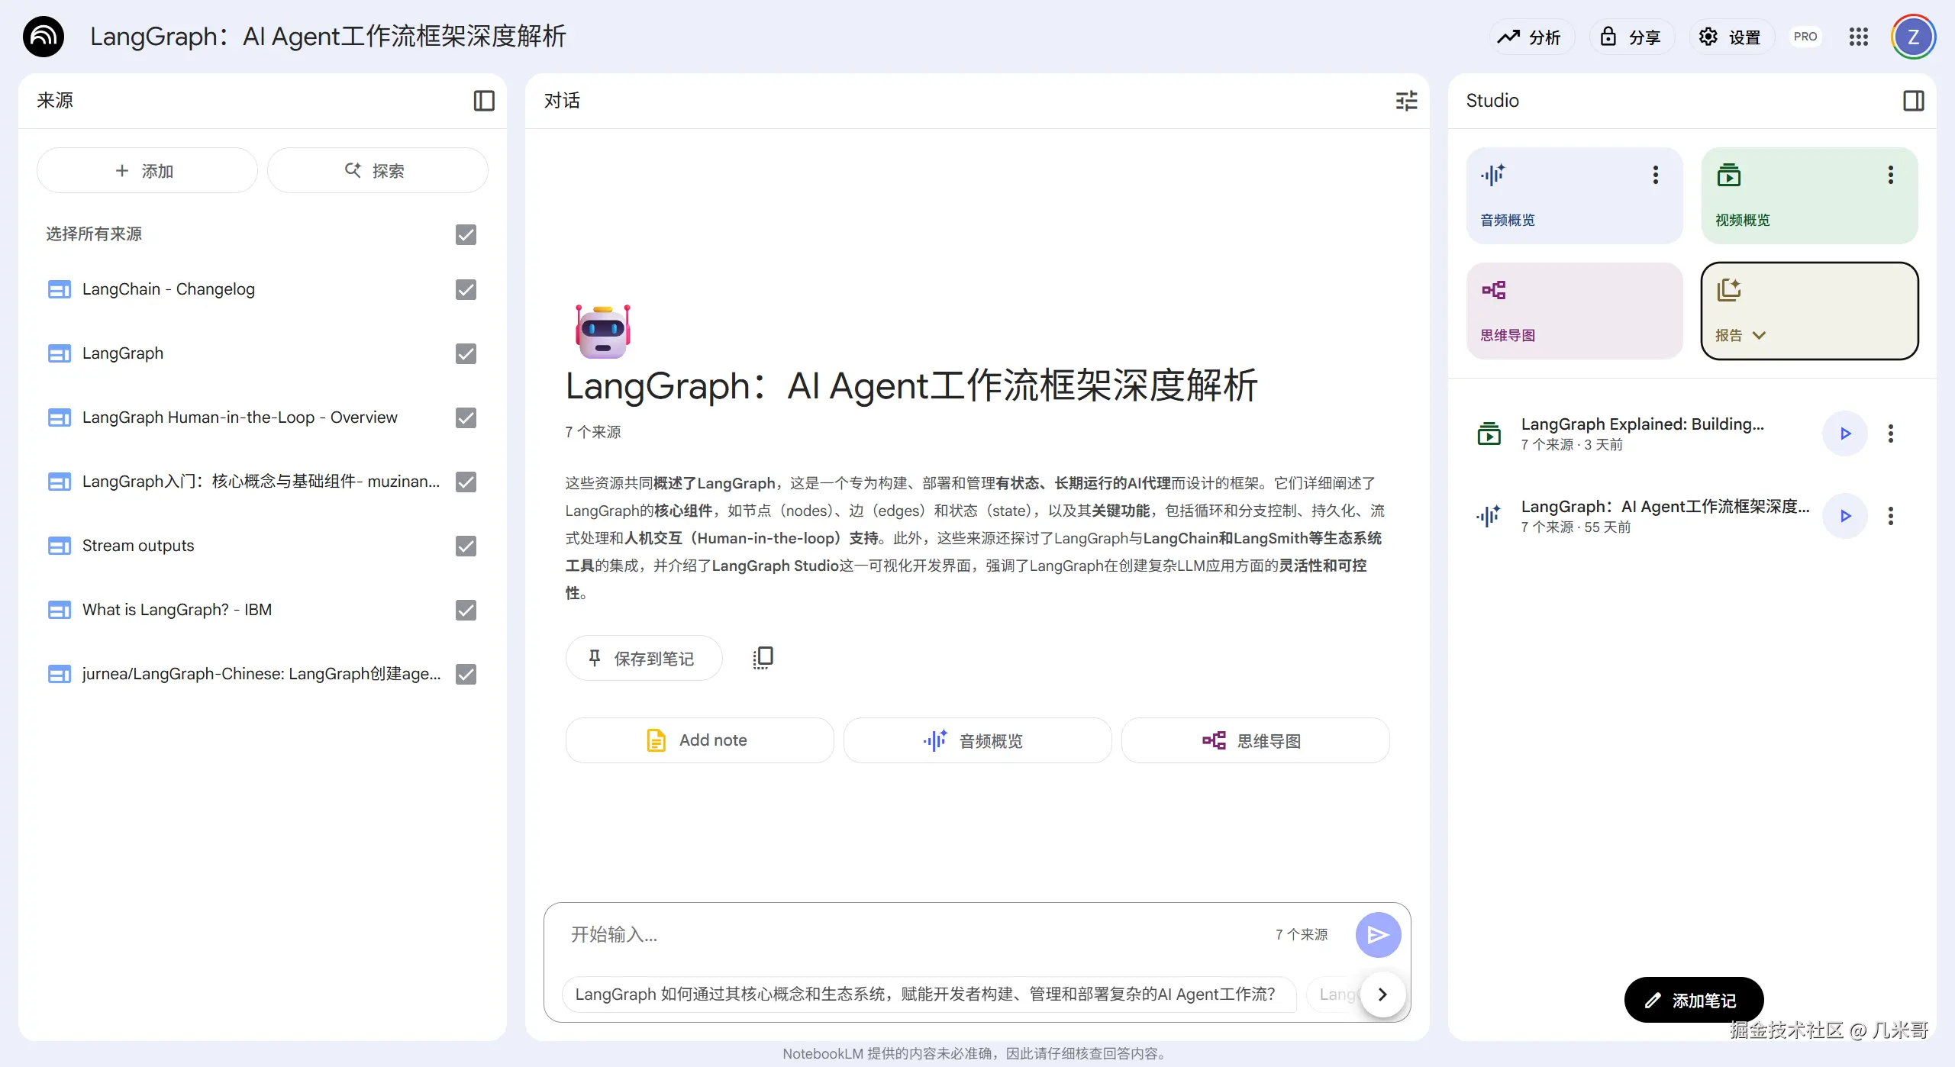Click 保存到笔记 to save response
Image resolution: width=1955 pixels, height=1067 pixels.
click(643, 657)
